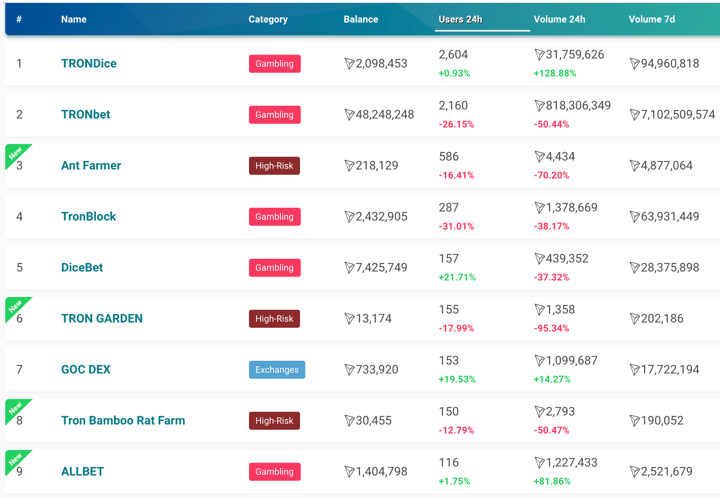Click the New ribbon badge on ALLBET row

pyautogui.click(x=15, y=459)
